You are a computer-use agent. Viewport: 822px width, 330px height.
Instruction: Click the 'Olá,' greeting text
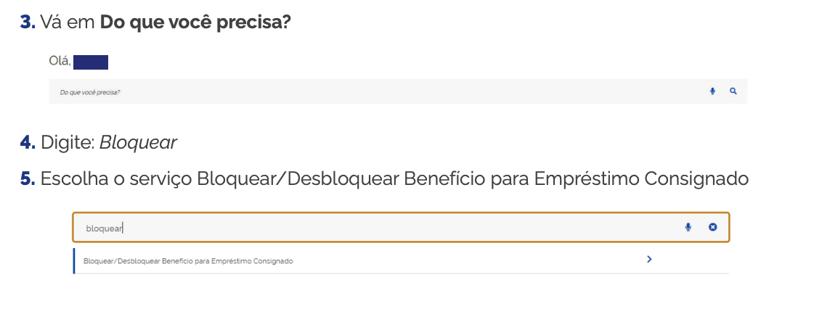[60, 61]
